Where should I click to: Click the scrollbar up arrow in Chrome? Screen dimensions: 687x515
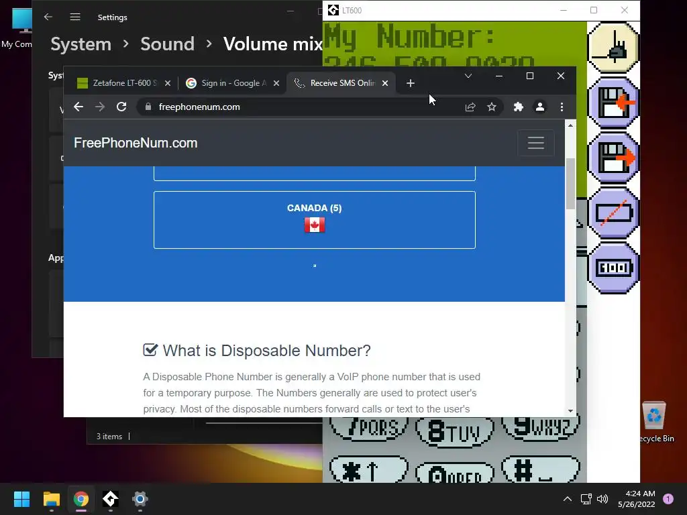pyautogui.click(x=570, y=125)
